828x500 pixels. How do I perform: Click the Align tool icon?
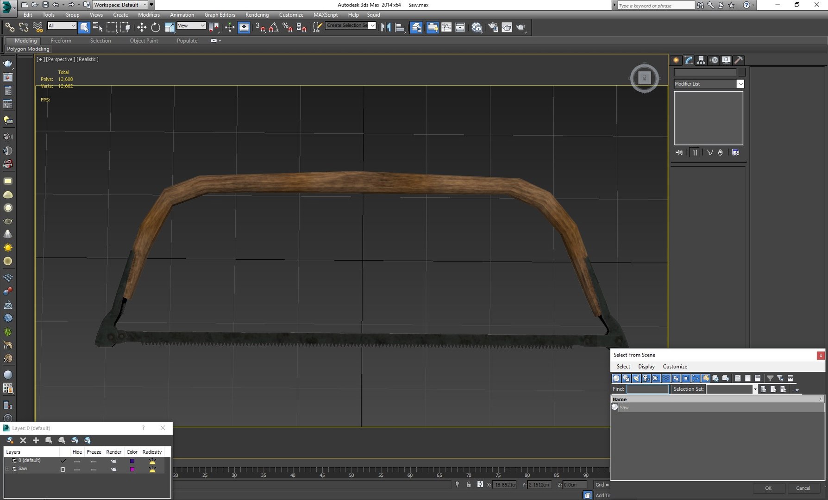click(x=400, y=27)
